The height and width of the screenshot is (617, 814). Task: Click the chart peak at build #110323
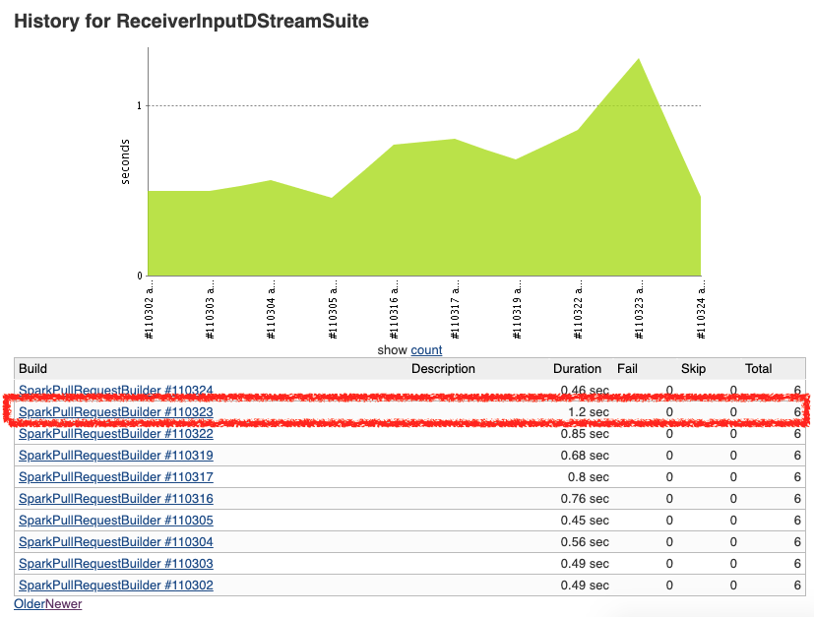click(639, 60)
